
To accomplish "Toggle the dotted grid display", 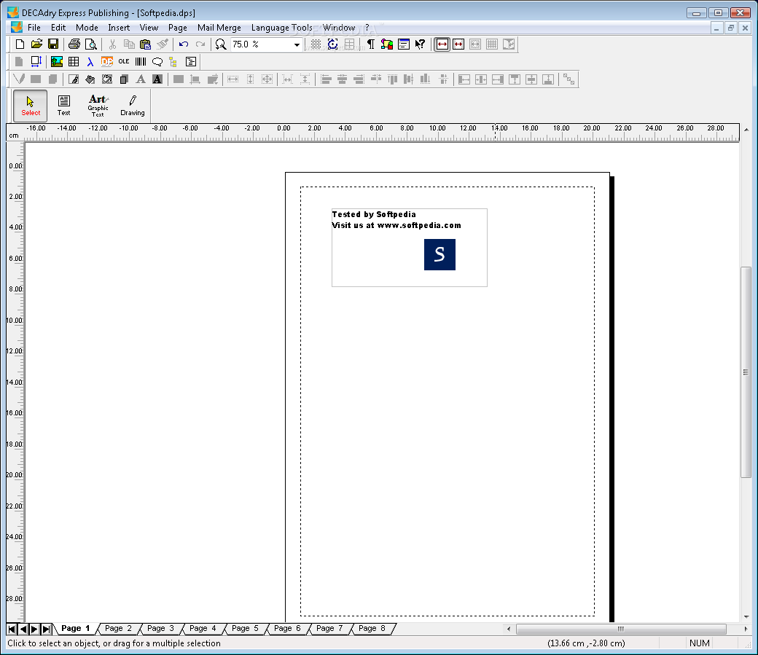I will 316,44.
